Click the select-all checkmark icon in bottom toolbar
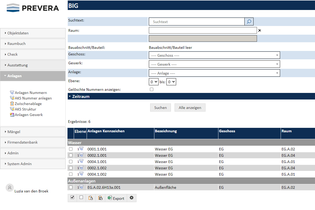The image size is (315, 210). click(x=72, y=198)
